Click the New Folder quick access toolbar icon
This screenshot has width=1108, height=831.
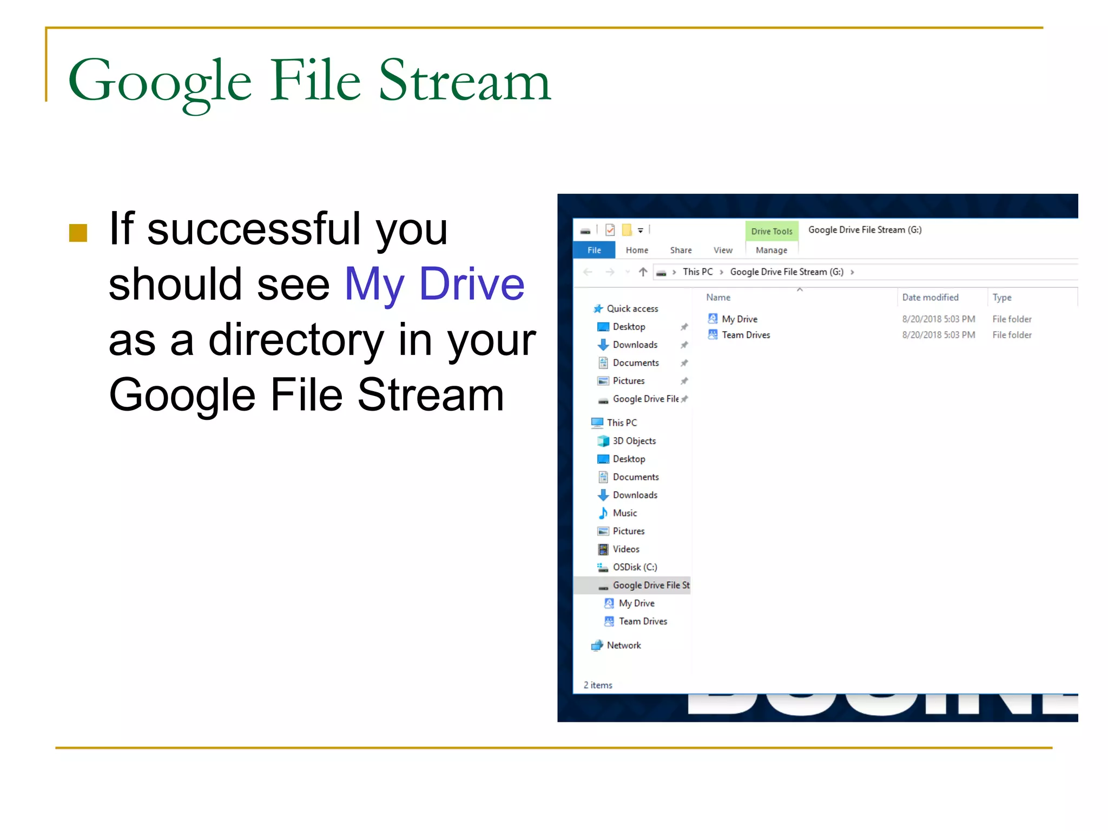tap(626, 230)
